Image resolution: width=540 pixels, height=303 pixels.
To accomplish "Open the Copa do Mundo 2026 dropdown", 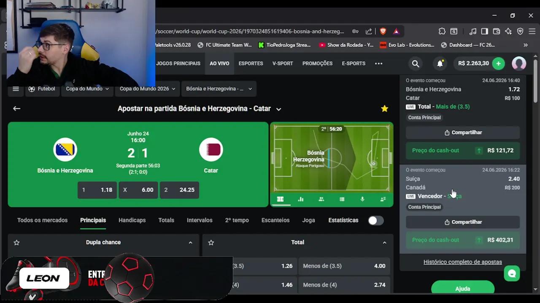I will (x=148, y=89).
